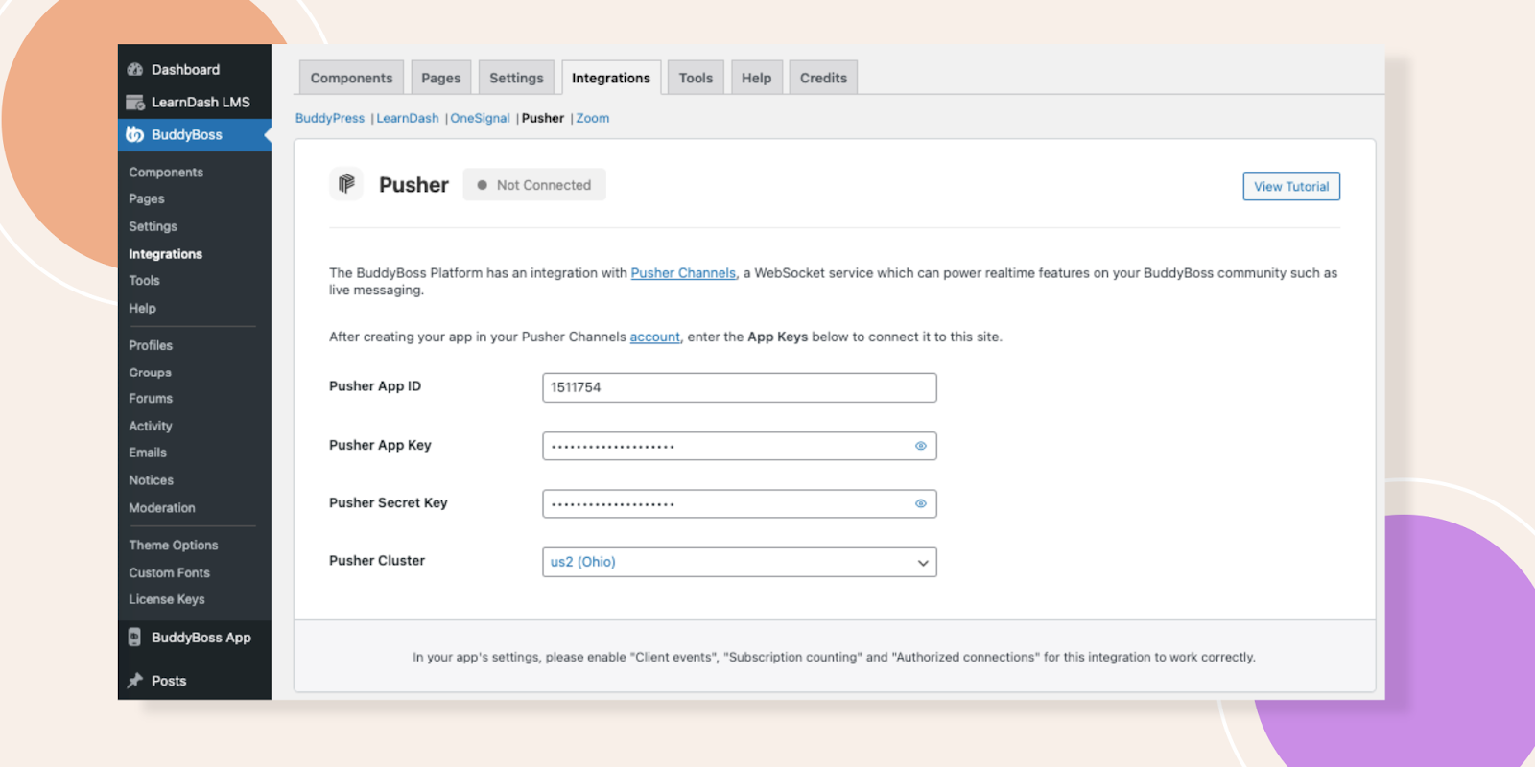
Task: Open Settings in the sidebar submenu
Action: 153,227
